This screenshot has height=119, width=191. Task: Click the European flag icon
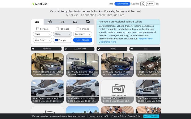point(56,40)
